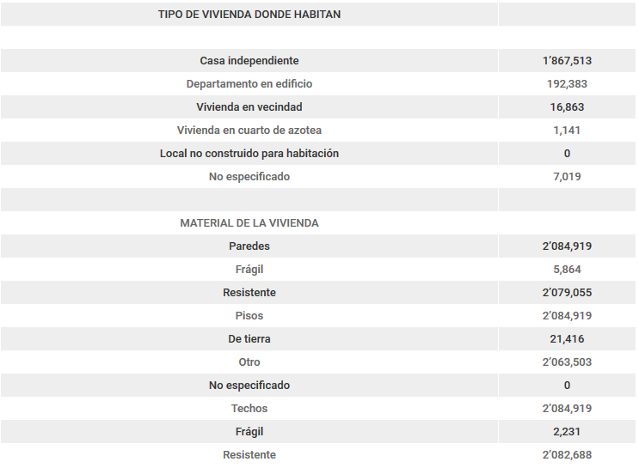Select the 21,416 value

pyautogui.click(x=567, y=339)
